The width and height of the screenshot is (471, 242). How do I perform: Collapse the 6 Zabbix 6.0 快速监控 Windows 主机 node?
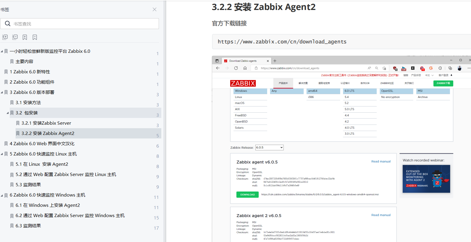click(2, 195)
